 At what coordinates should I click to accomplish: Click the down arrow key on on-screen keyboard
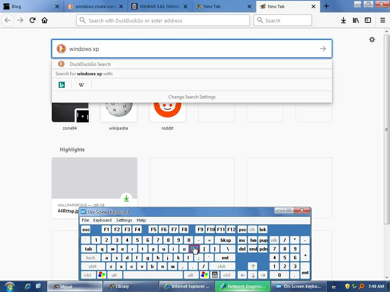click(253, 275)
